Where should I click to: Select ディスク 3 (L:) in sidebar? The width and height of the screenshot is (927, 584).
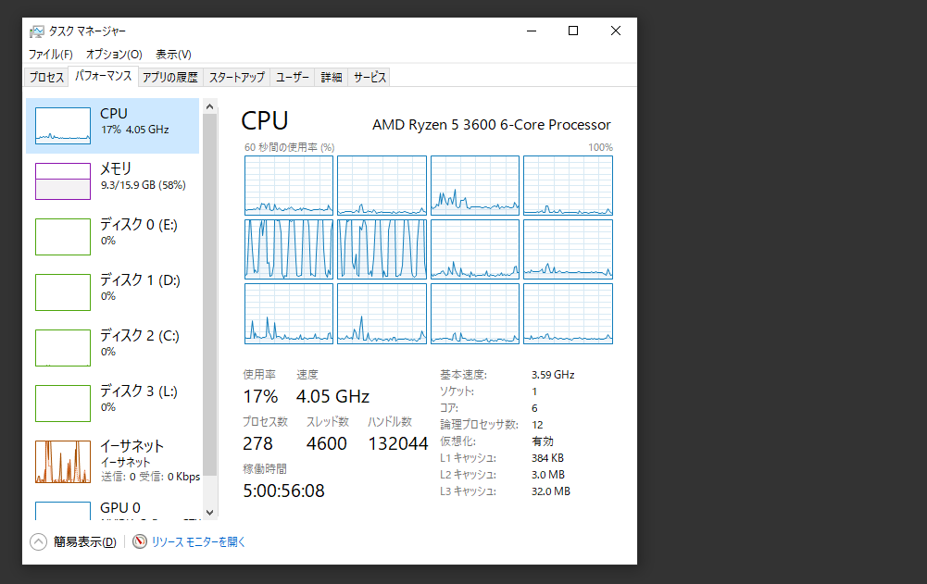pyautogui.click(x=112, y=404)
